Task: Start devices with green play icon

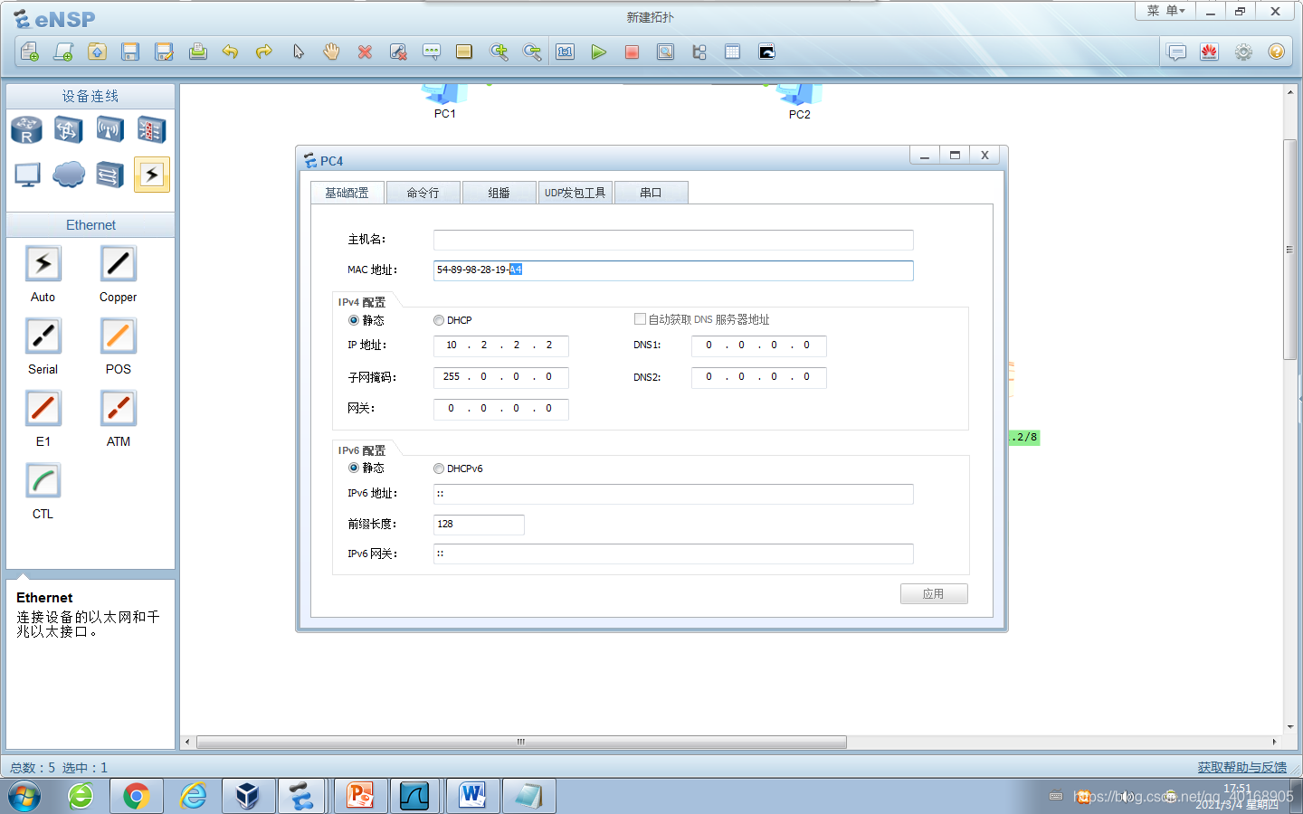Action: point(598,52)
